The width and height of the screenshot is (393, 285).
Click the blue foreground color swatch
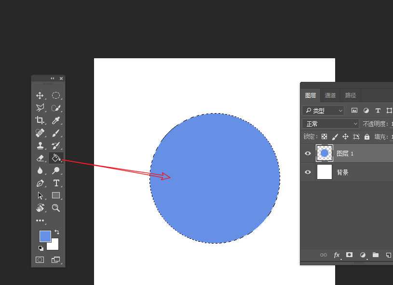[x=45, y=236]
